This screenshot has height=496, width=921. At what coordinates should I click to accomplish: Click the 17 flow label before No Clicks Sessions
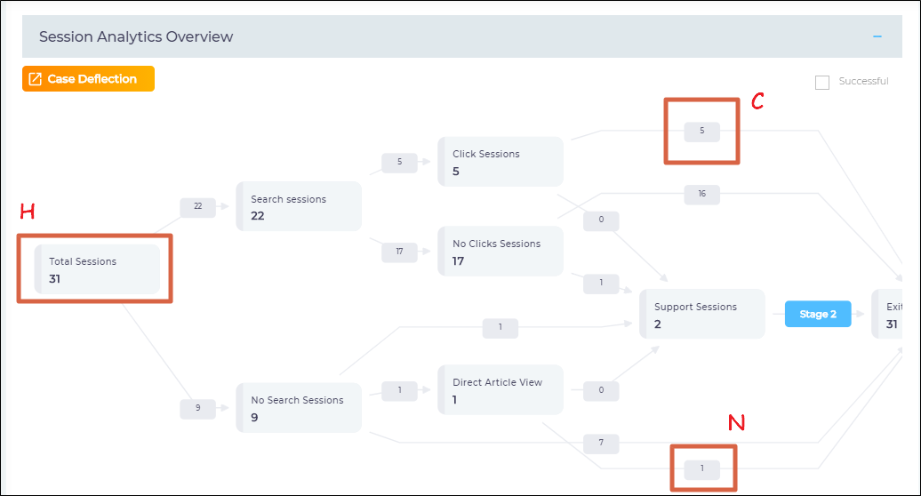(399, 252)
